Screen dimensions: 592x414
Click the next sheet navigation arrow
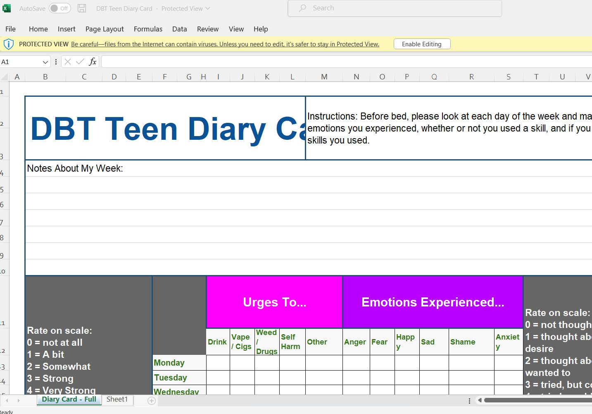click(18, 400)
